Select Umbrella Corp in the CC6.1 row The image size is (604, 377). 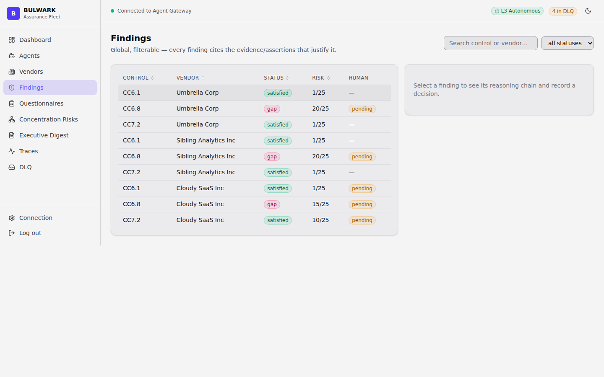pyautogui.click(x=198, y=93)
